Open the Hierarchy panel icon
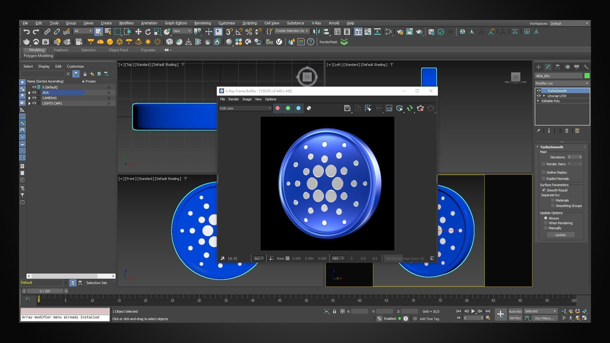Image resolution: width=610 pixels, height=343 pixels. (557, 67)
